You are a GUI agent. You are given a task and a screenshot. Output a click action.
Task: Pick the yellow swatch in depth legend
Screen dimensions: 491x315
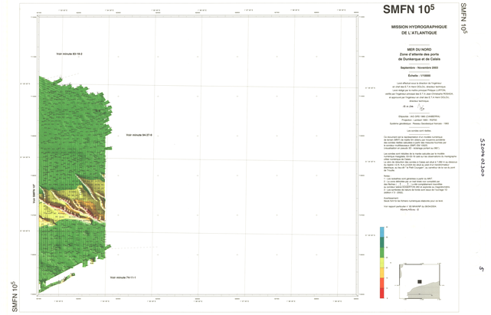pos(381,263)
